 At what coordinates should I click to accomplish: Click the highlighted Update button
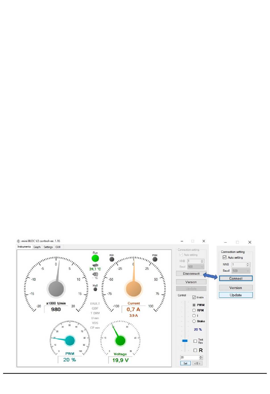[x=236, y=295]
